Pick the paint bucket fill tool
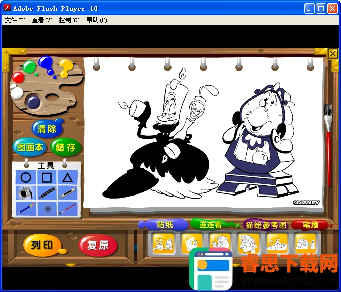Image resolution: width=341 pixels, height=292 pixels. [x=26, y=193]
